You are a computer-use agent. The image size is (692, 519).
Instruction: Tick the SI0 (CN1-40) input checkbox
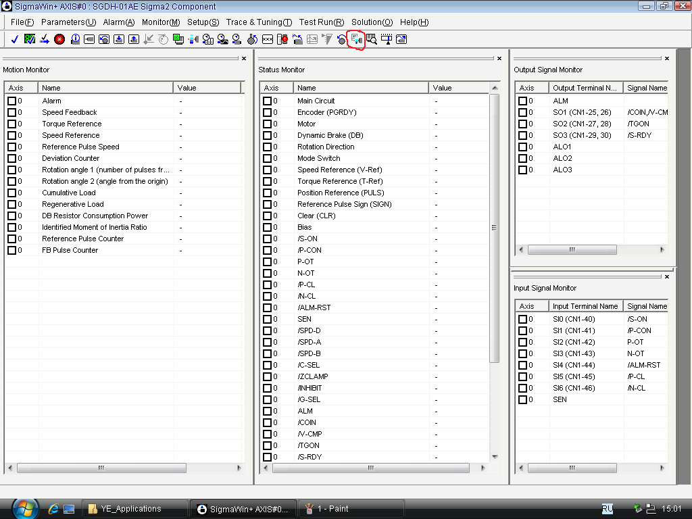[x=522, y=319]
